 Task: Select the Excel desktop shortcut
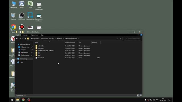click(x=30, y=5)
